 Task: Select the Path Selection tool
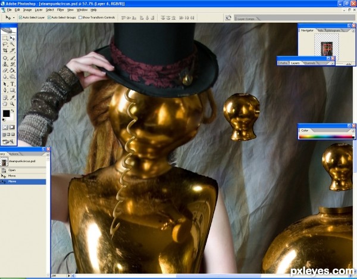[x=5, y=84]
